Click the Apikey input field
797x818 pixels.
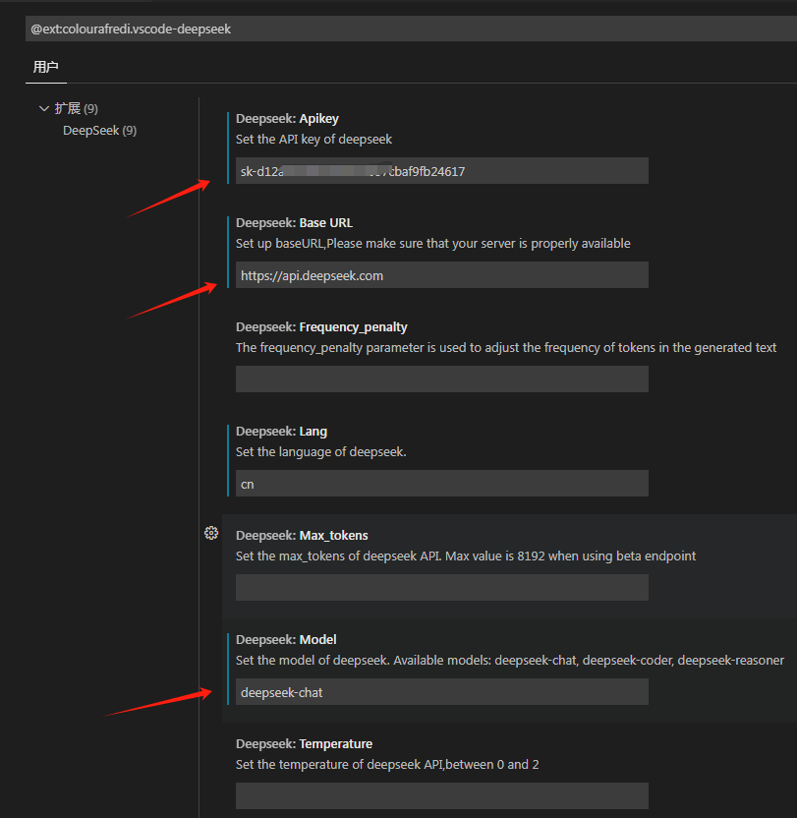pos(442,171)
